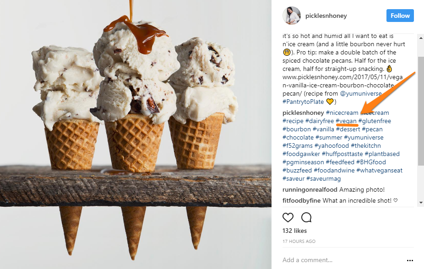Open the #nicecream hashtag
Image resolution: width=424 pixels, height=269 pixels.
(342, 113)
